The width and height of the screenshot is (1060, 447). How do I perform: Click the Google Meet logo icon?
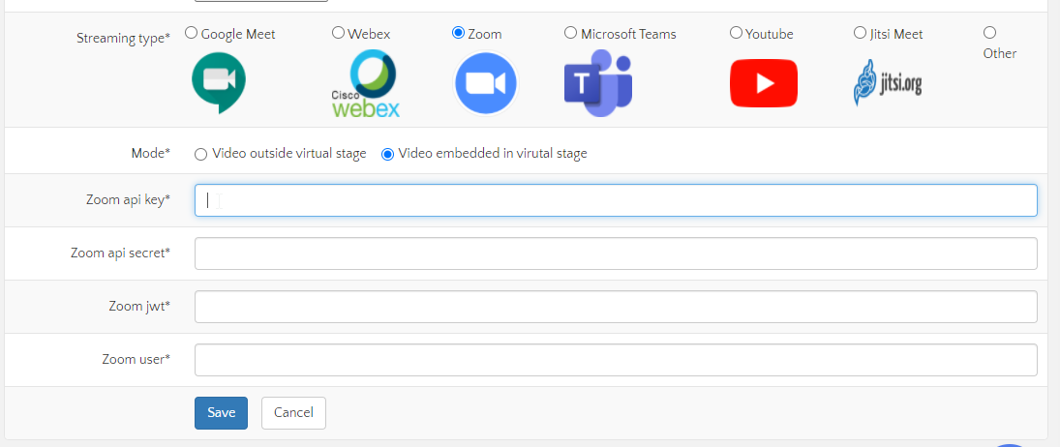tap(219, 83)
